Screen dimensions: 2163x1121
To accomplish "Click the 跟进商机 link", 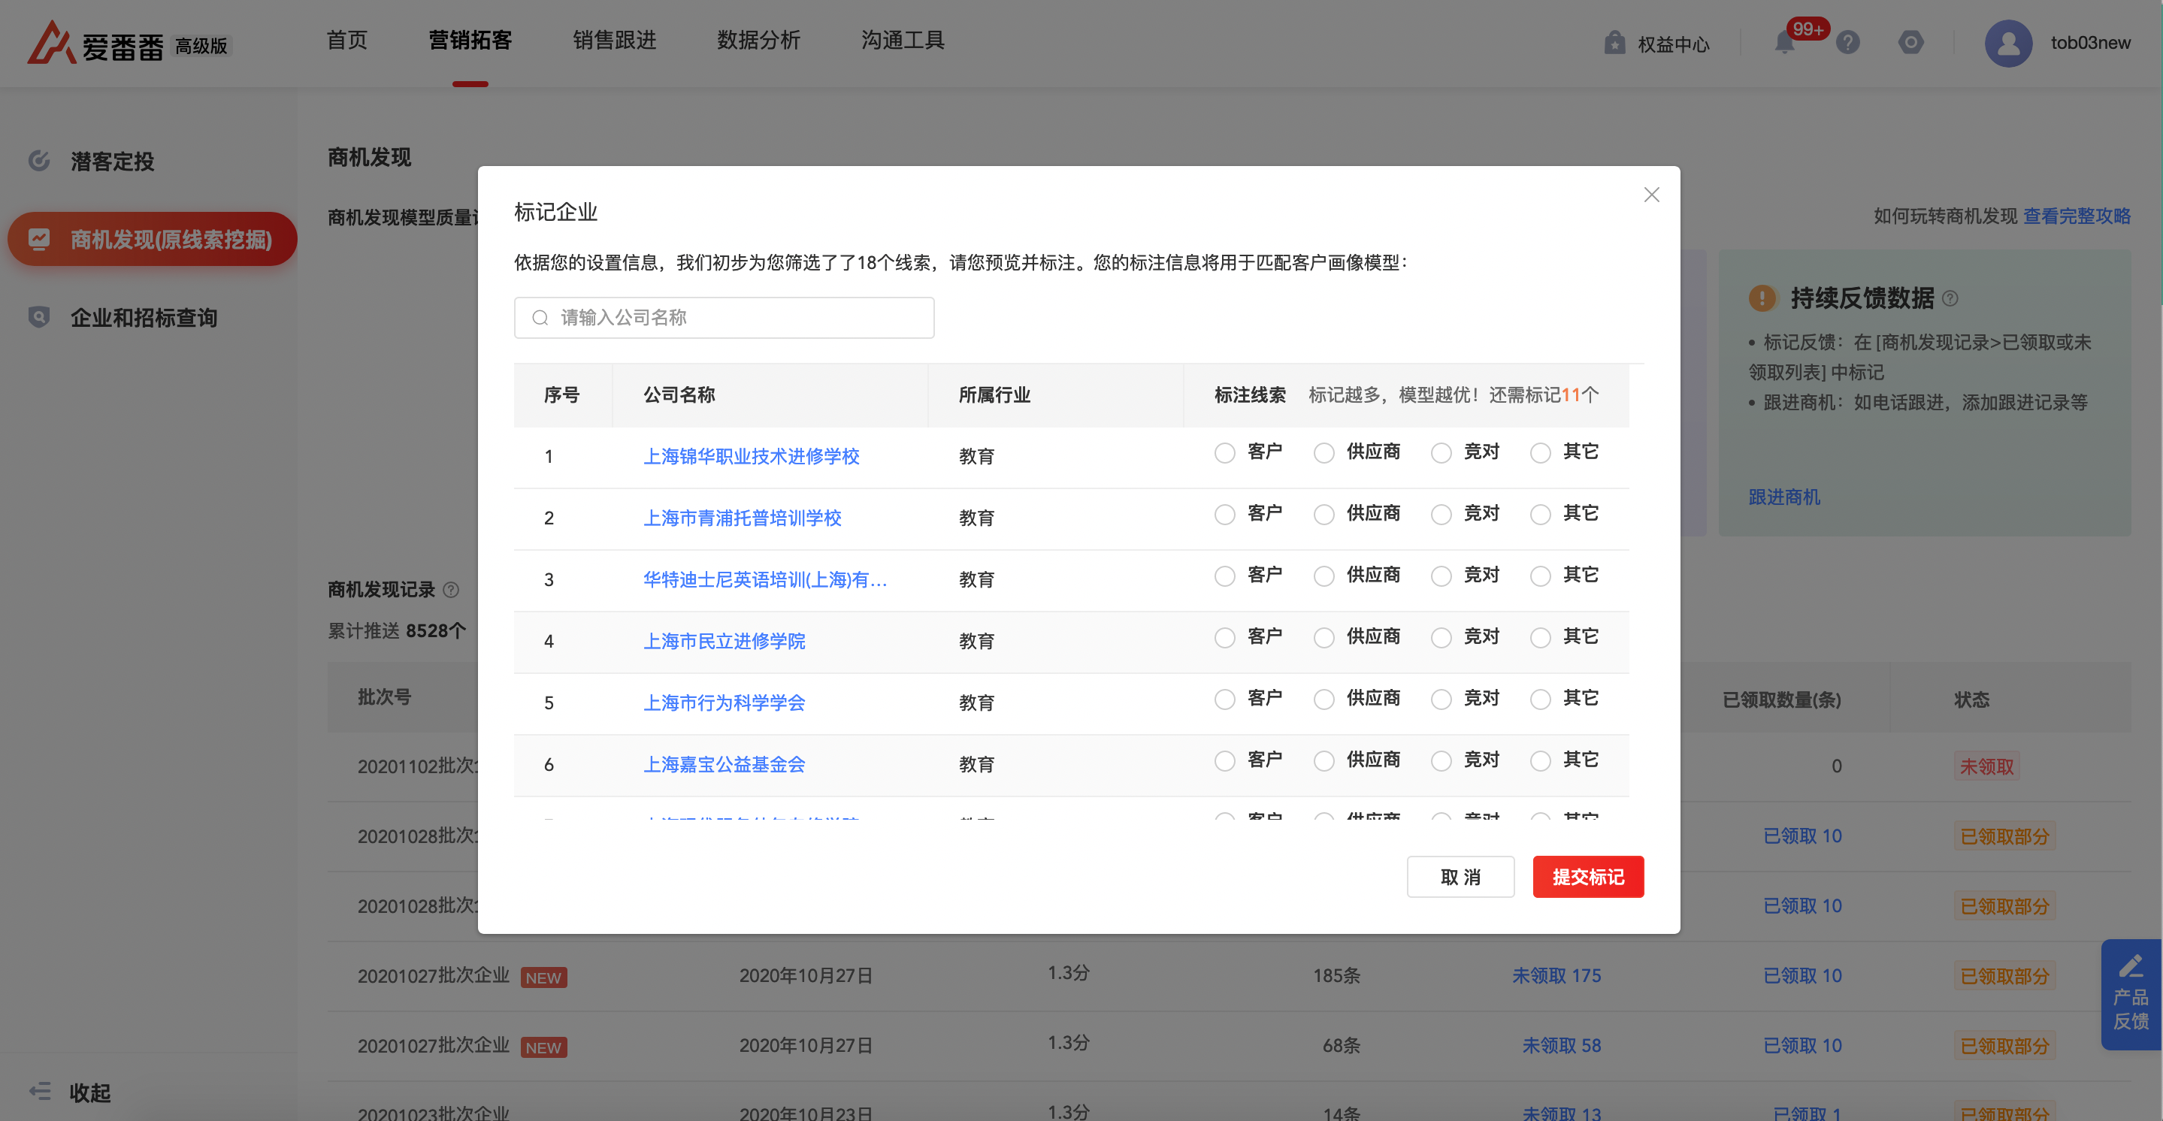I will (1784, 497).
